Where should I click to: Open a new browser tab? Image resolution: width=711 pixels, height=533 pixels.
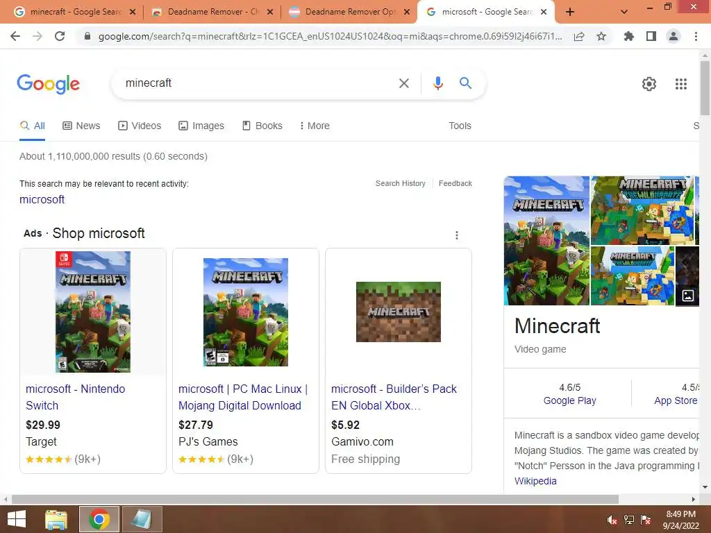(570, 12)
